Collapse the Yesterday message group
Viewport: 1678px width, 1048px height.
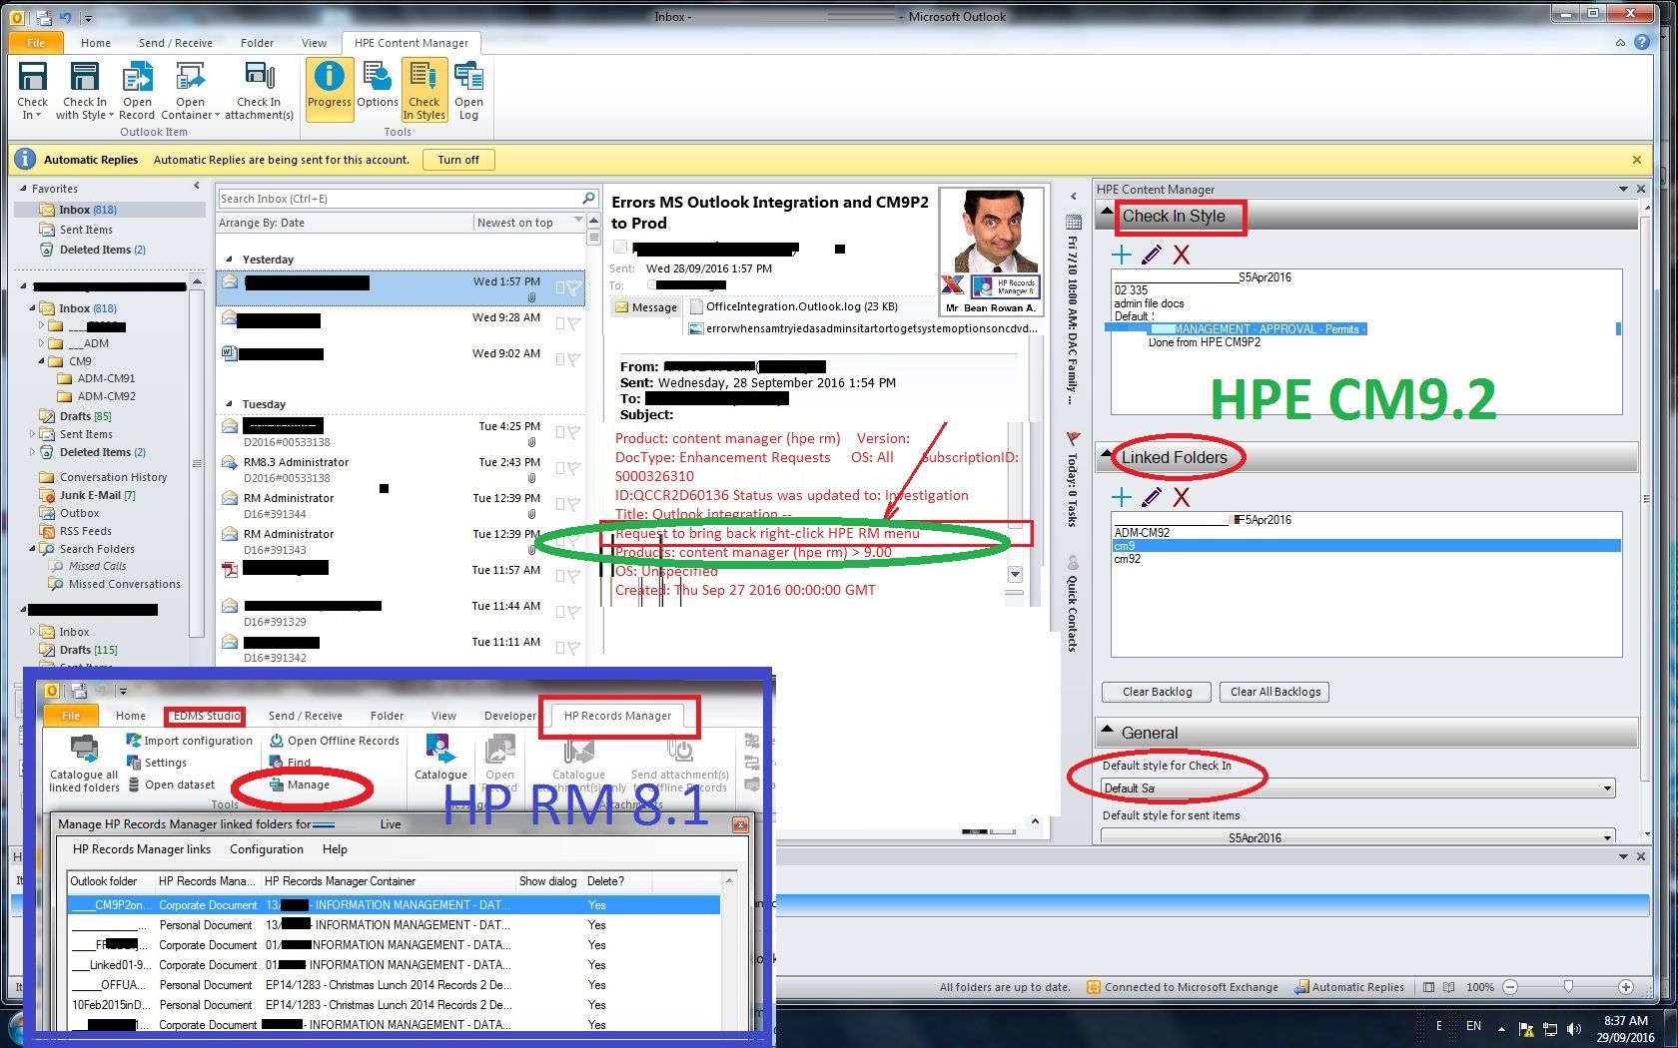tap(230, 260)
